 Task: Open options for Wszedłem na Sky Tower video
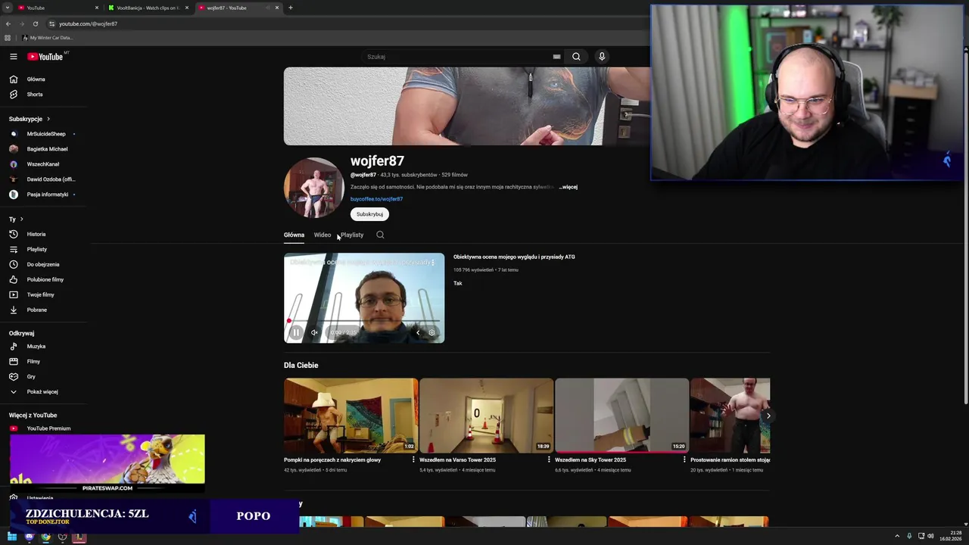[684, 459]
